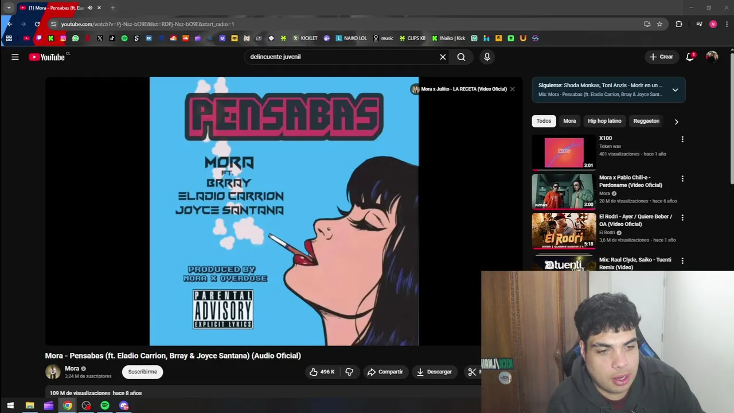Switch to Chrome in the taskbar

(68, 406)
